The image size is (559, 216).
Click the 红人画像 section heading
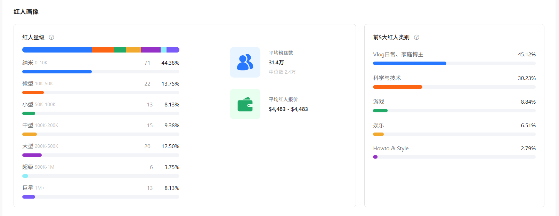(x=26, y=11)
